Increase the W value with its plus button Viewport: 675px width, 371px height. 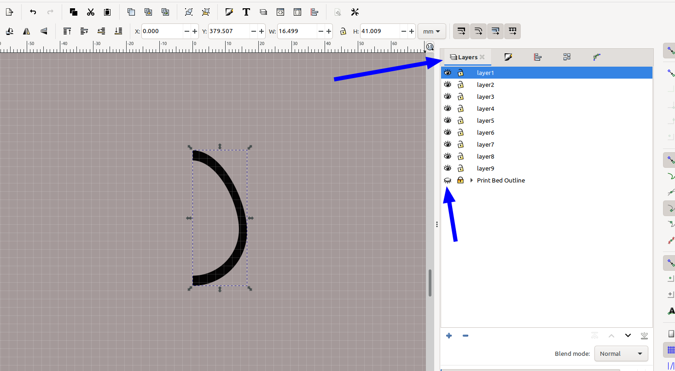pos(329,31)
